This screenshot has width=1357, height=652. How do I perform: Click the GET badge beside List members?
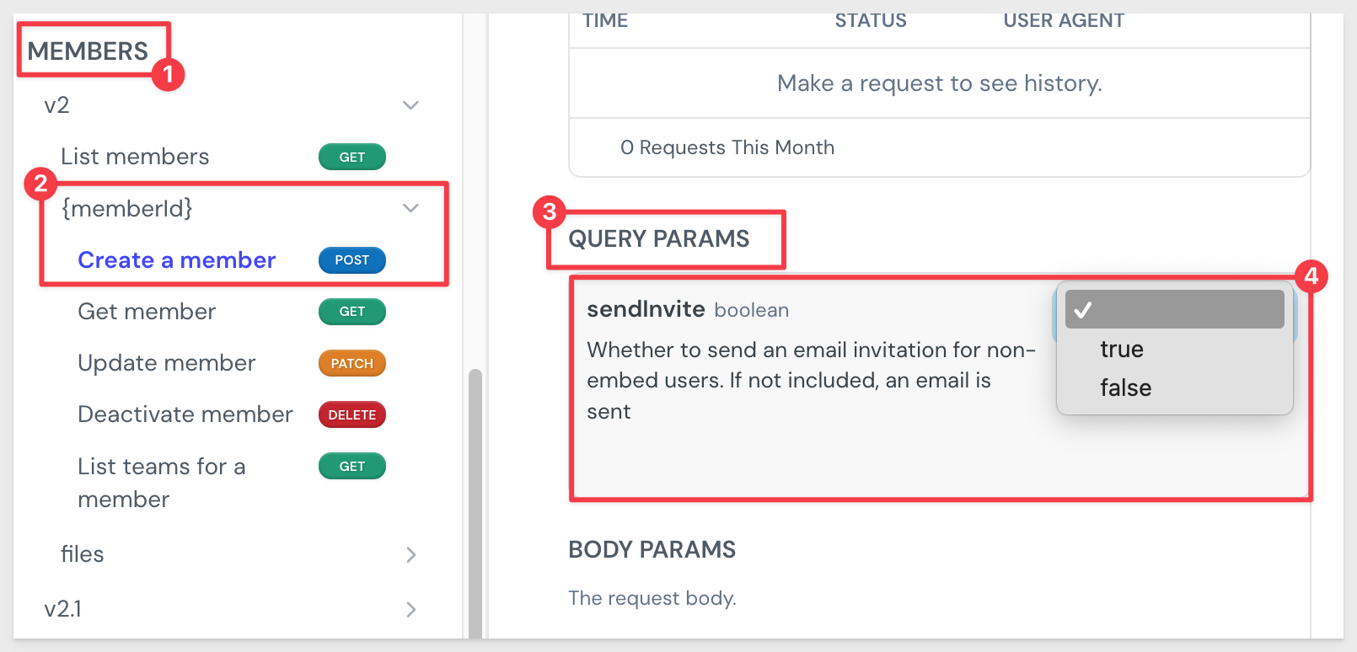[351, 157]
